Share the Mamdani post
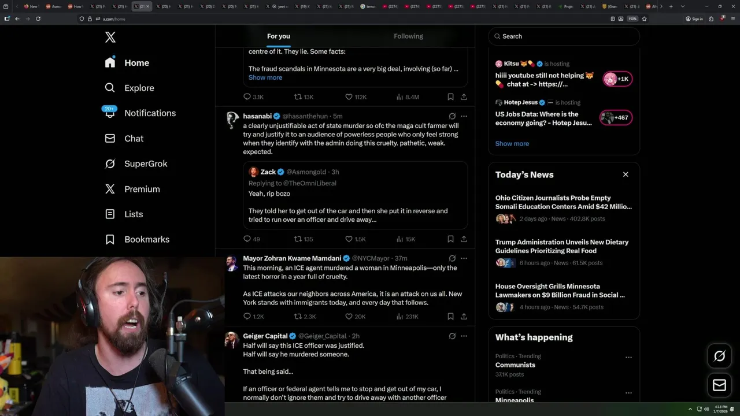Screen dimensions: 740x416 (x=464, y=317)
